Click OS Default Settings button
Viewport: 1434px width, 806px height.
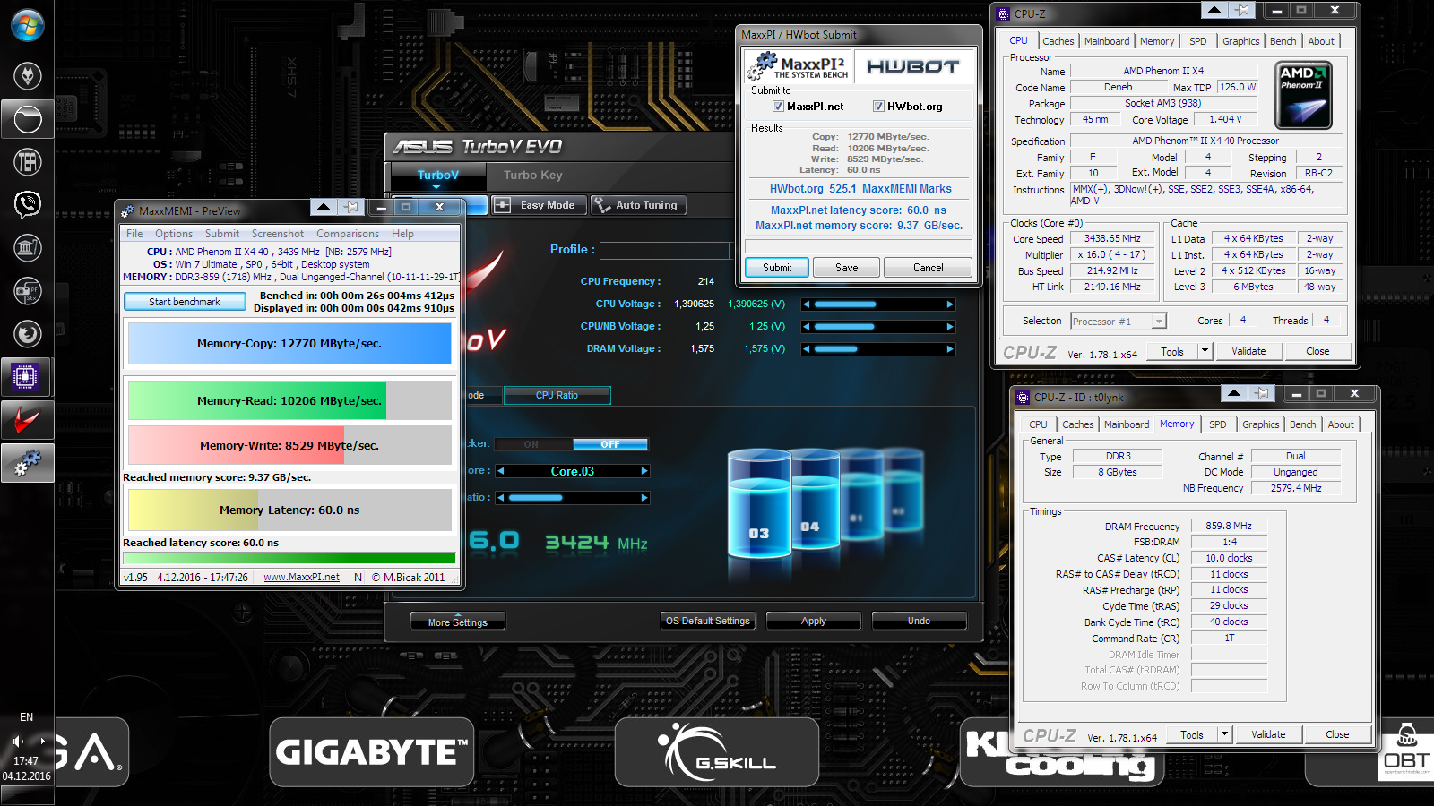(708, 621)
